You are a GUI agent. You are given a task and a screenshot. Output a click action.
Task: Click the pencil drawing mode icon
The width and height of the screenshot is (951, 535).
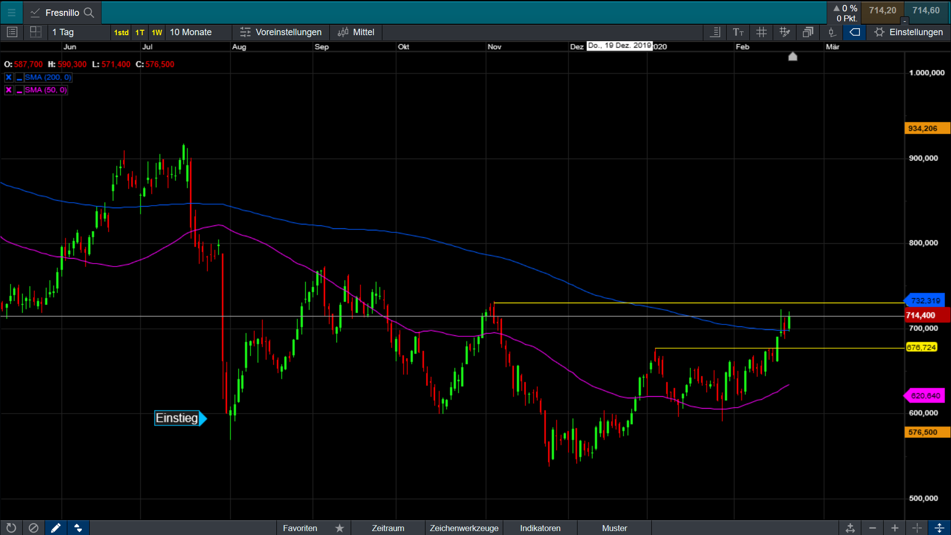(55, 528)
